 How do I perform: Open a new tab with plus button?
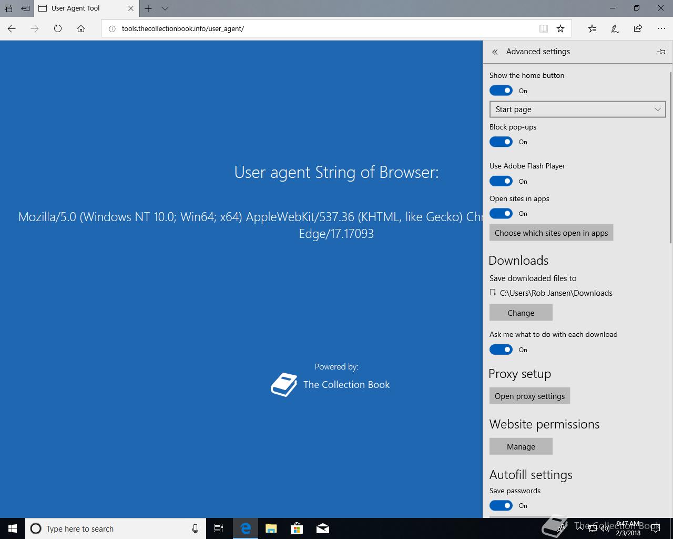tap(148, 8)
